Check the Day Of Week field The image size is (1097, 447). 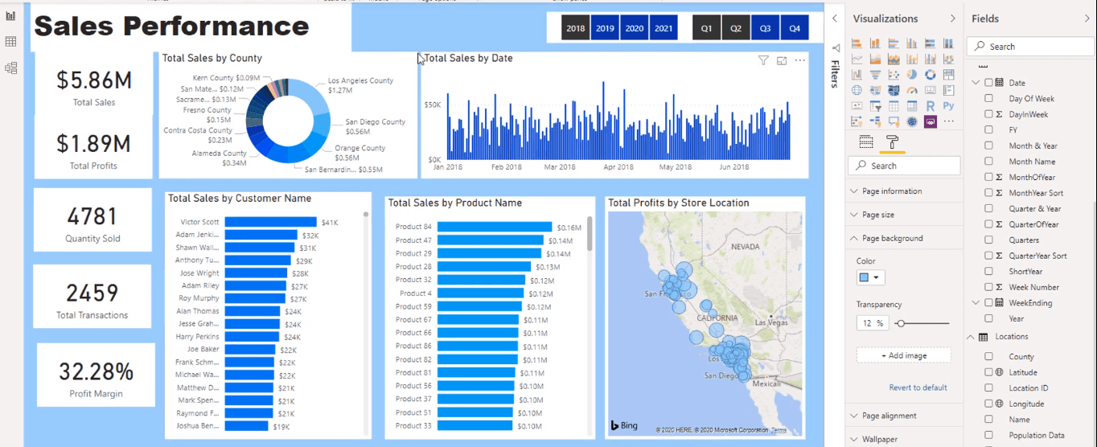989,99
